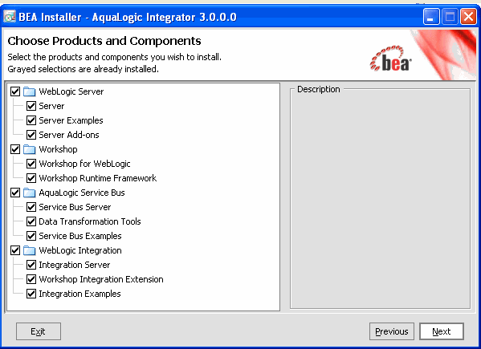
Task: Select the 'WebLogic Integration' label text
Action: click(x=80, y=250)
